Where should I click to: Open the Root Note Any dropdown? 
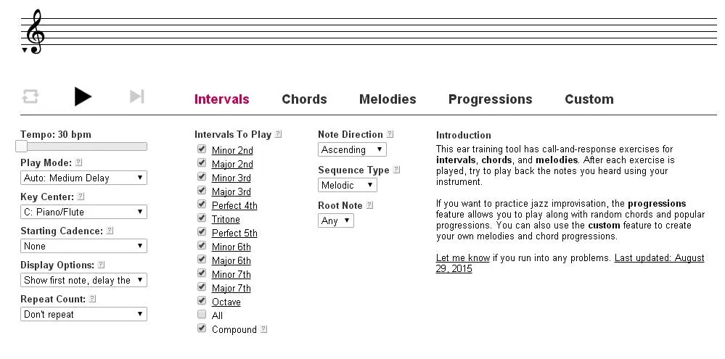(x=336, y=220)
